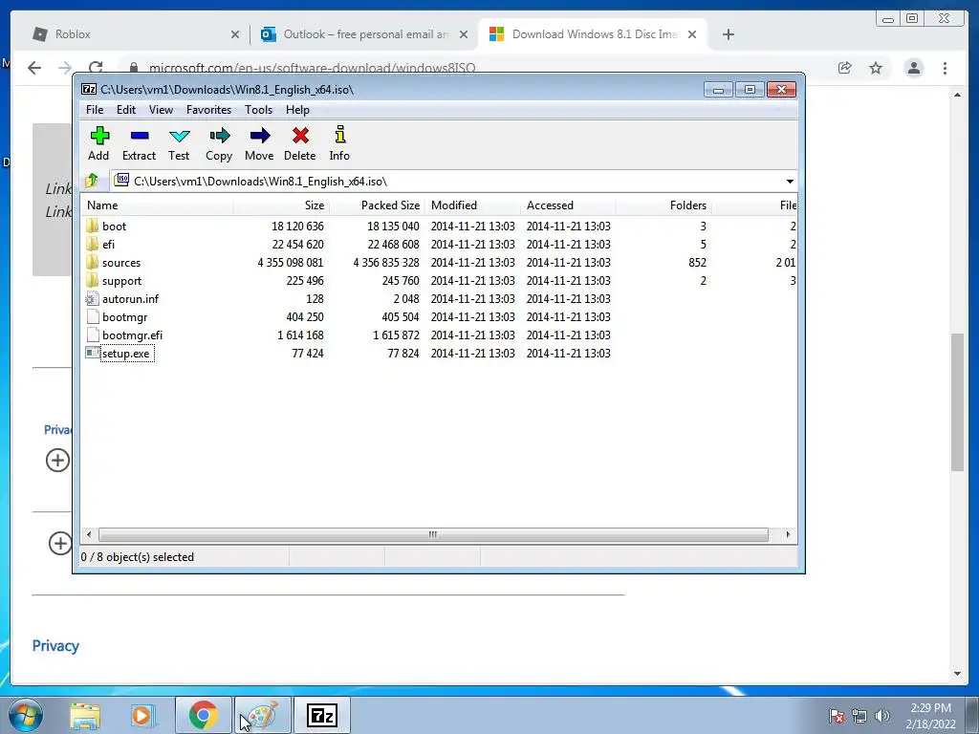
Task: Open the Info toolbar icon
Action: 339,135
